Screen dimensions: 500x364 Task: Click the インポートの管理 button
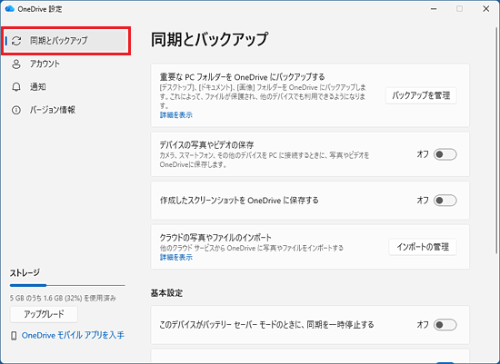[x=423, y=247]
